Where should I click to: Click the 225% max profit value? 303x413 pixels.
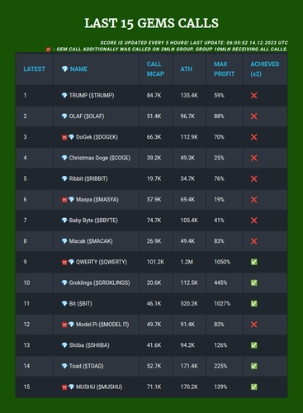coord(220,366)
